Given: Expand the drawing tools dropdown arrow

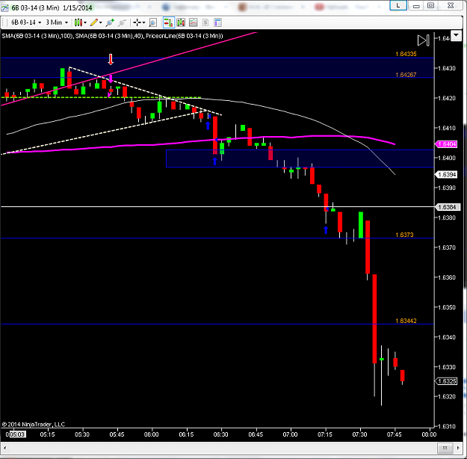Looking at the screenshot, I should click(x=100, y=22).
